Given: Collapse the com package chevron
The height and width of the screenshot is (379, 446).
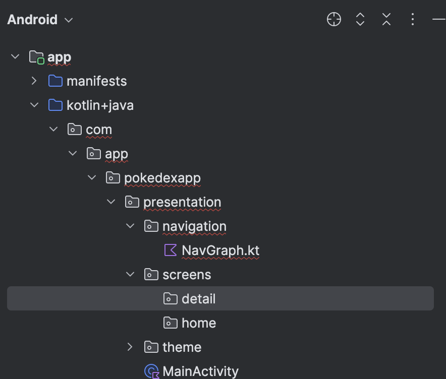Looking at the screenshot, I should [x=53, y=129].
